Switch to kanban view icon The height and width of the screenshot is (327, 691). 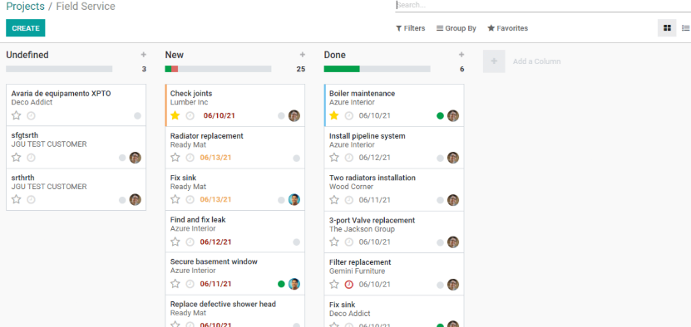click(x=667, y=28)
